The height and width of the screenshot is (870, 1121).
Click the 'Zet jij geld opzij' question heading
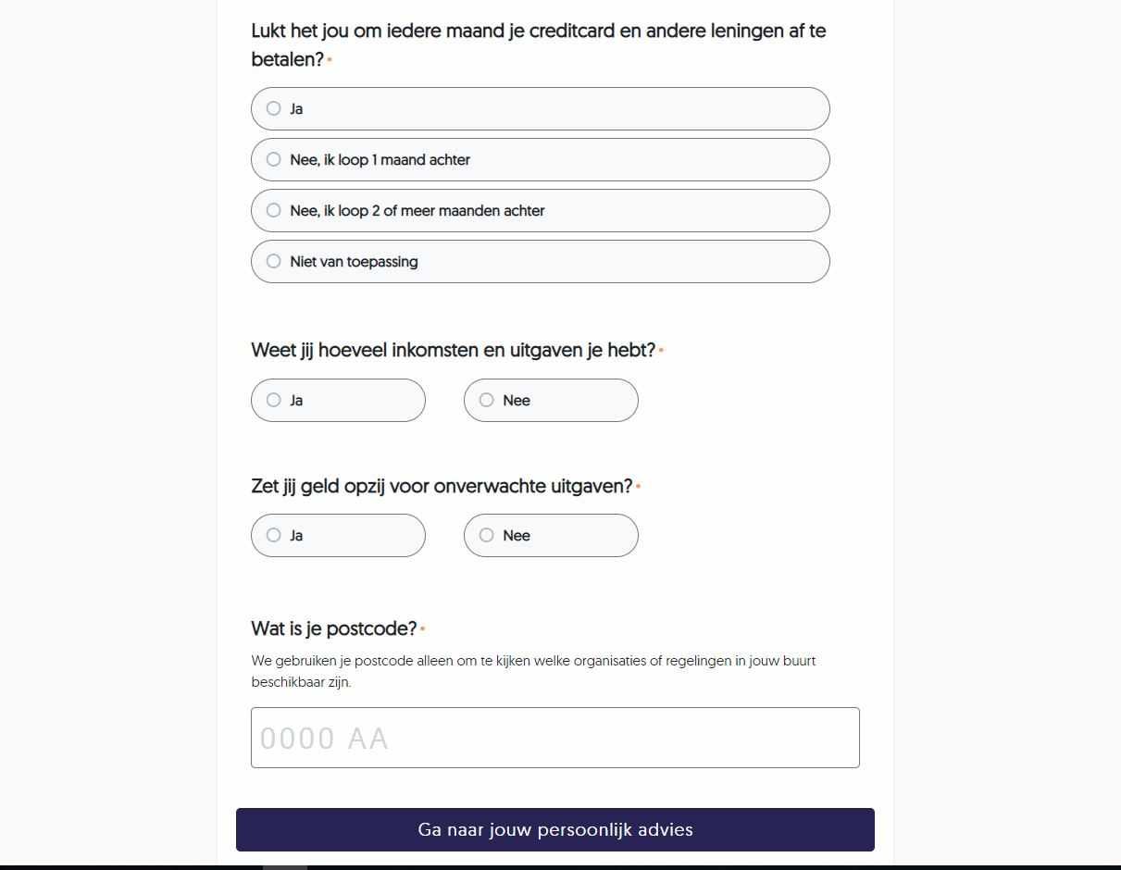[x=442, y=486]
